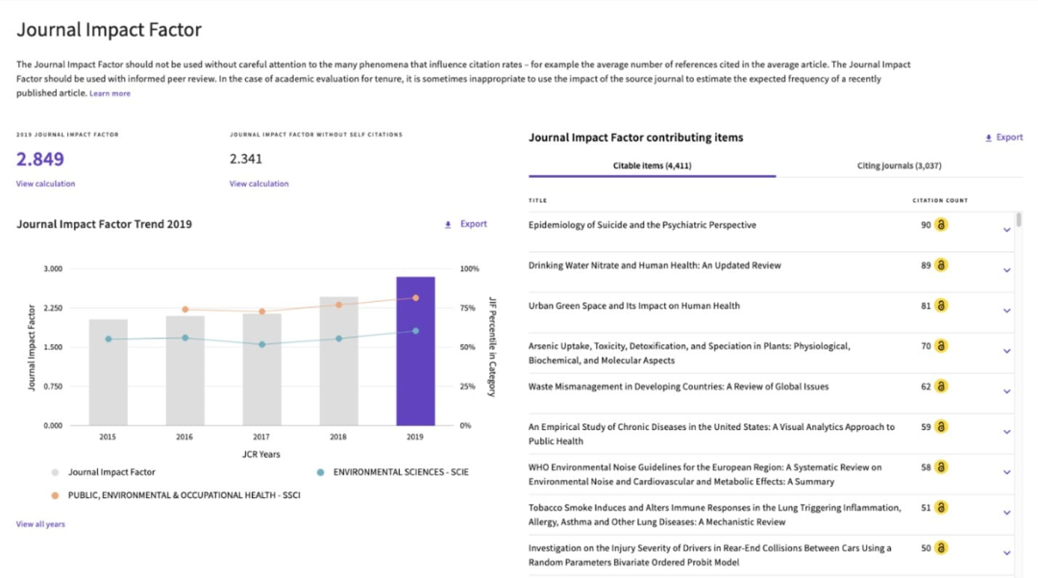Click download icon for contributing items Export
This screenshot has height=578, width=1038.
click(988, 138)
